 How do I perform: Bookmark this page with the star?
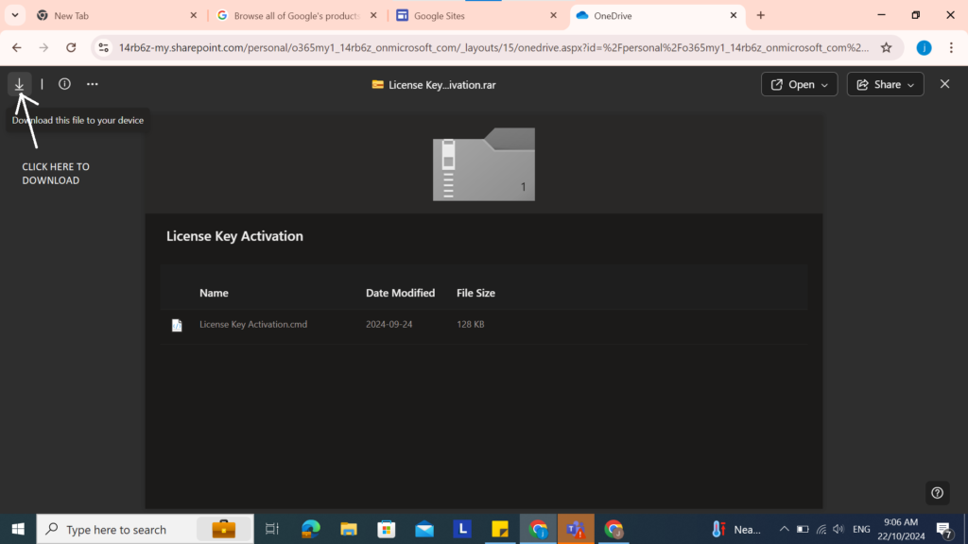coord(886,47)
